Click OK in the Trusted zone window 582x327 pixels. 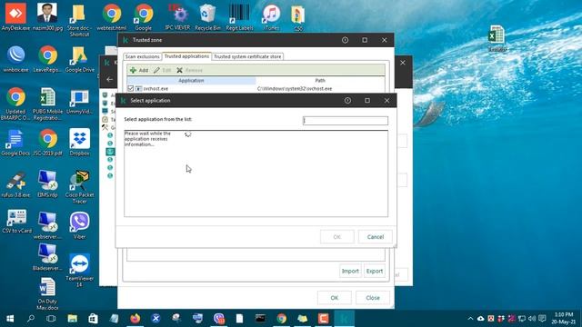click(x=335, y=298)
